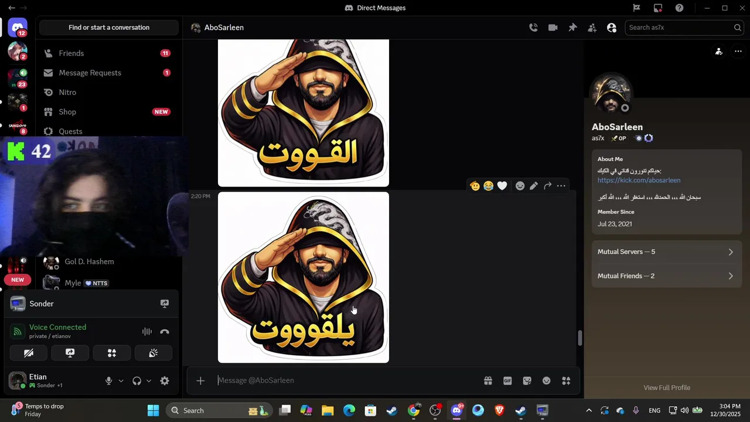Open microphone input options arrow
Screen dimensions: 750x422
[x=121, y=381]
